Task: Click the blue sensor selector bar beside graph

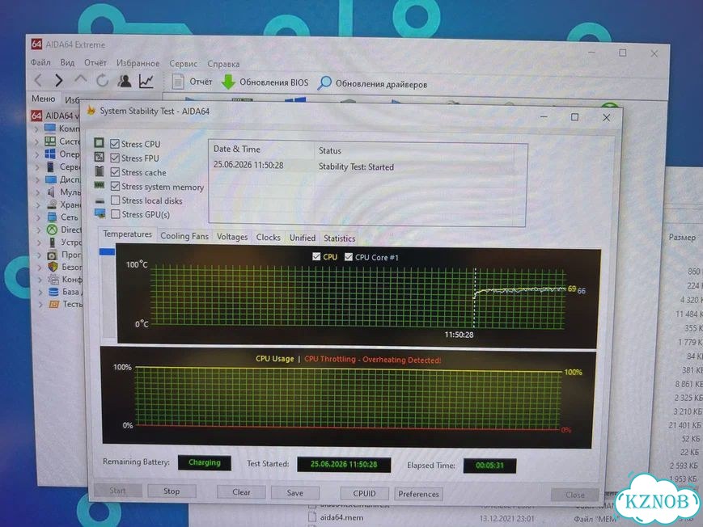Action: pyautogui.click(x=107, y=252)
